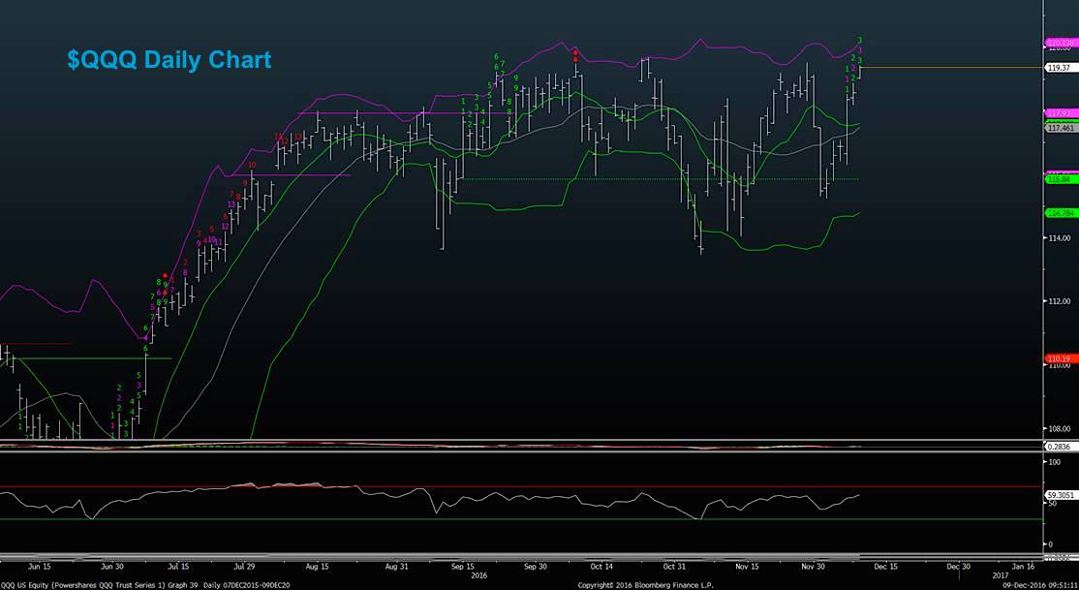Click the 112.00 price axis value
Viewport: 1079px width, 590px height.
coord(1058,301)
